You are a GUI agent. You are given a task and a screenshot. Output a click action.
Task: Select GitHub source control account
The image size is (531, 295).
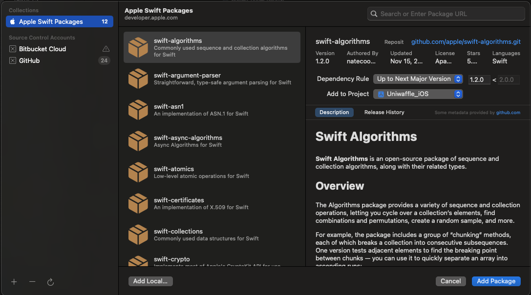pos(60,60)
